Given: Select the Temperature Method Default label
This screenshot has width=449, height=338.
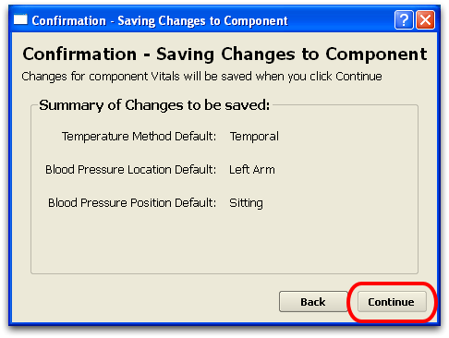Looking at the screenshot, I should tap(139, 137).
